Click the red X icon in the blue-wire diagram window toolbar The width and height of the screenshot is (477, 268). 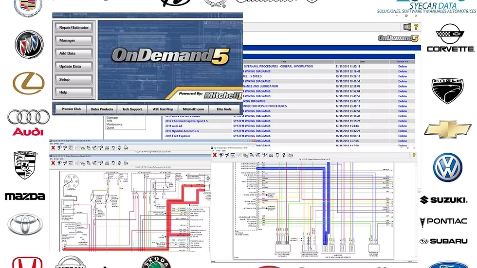click(215, 155)
